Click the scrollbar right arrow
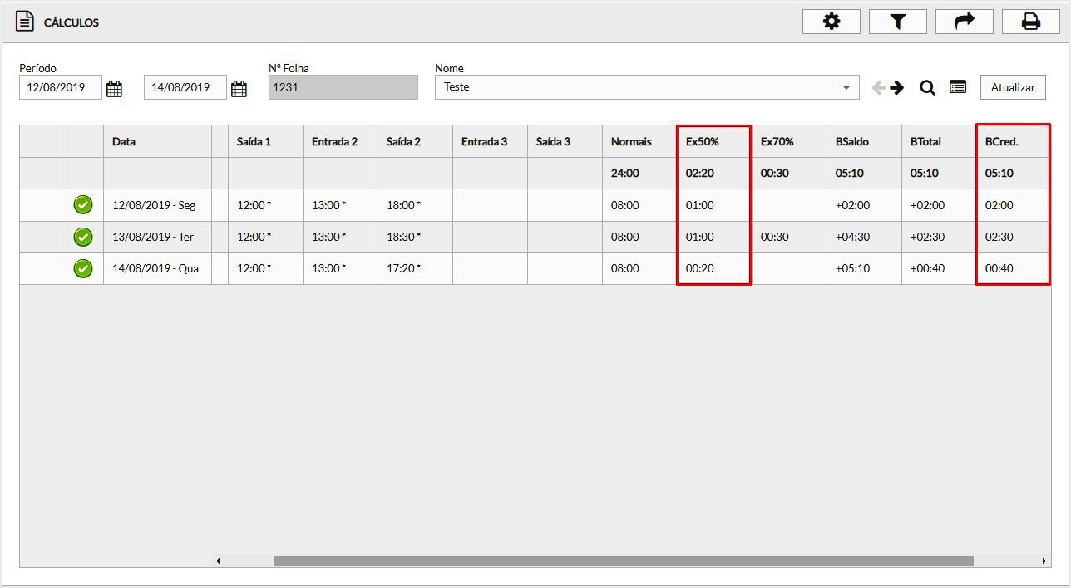 pyautogui.click(x=1044, y=561)
